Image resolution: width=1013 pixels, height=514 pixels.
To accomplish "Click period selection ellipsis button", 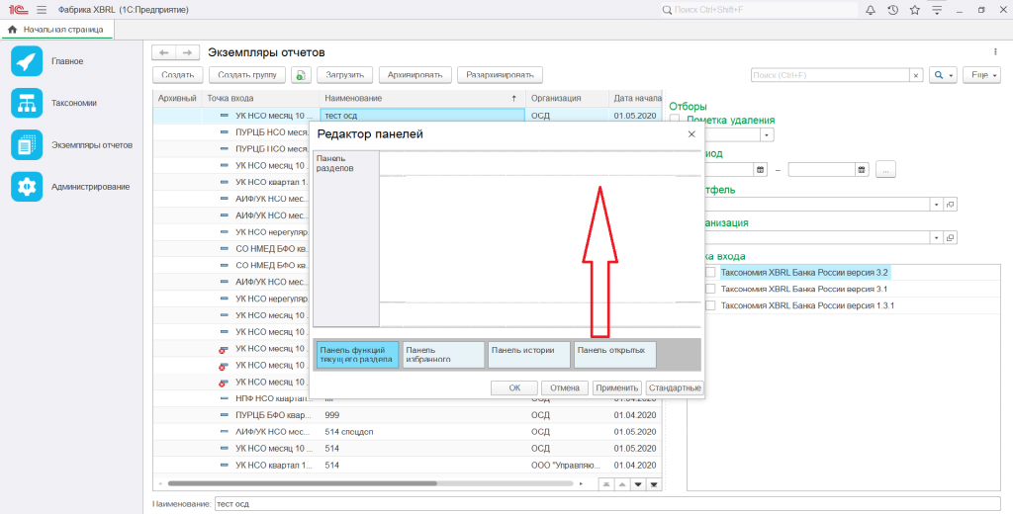I will coord(885,170).
